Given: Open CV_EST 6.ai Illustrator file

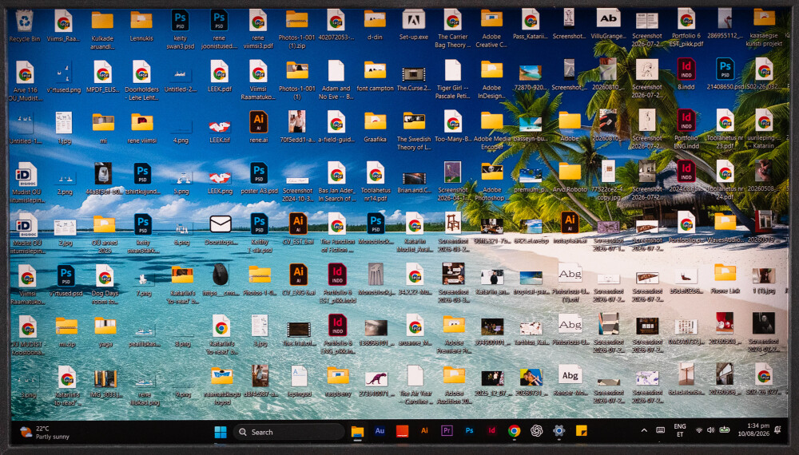Looking at the screenshot, I should pos(297,224).
